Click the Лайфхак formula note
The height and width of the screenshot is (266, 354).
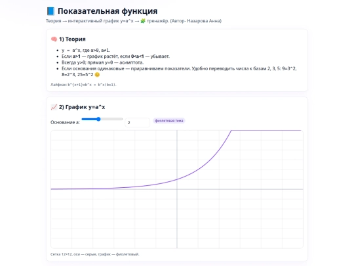[83, 85]
